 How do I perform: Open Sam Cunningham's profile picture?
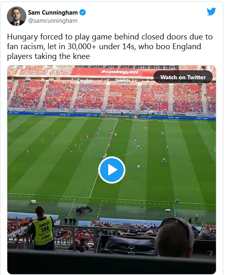[17, 16]
